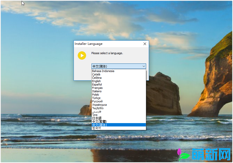The image size is (233, 163).
Task: Select Հայերեն (Armenian) in the list
Action: click(119, 108)
